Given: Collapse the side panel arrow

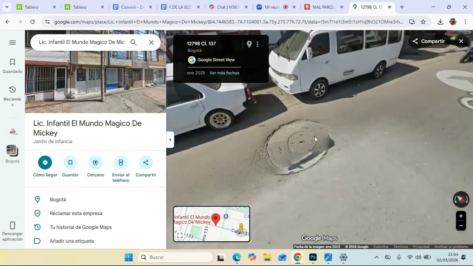Looking at the screenshot, I should click(x=170, y=140).
